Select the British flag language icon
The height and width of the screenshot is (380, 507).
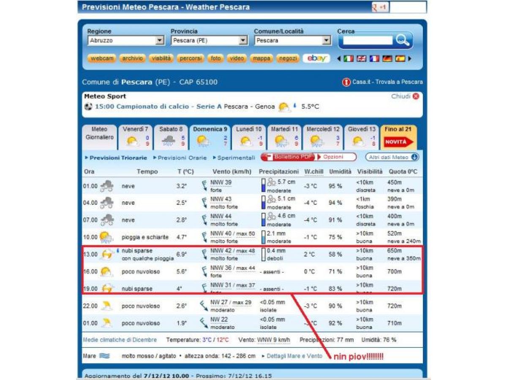click(361, 59)
